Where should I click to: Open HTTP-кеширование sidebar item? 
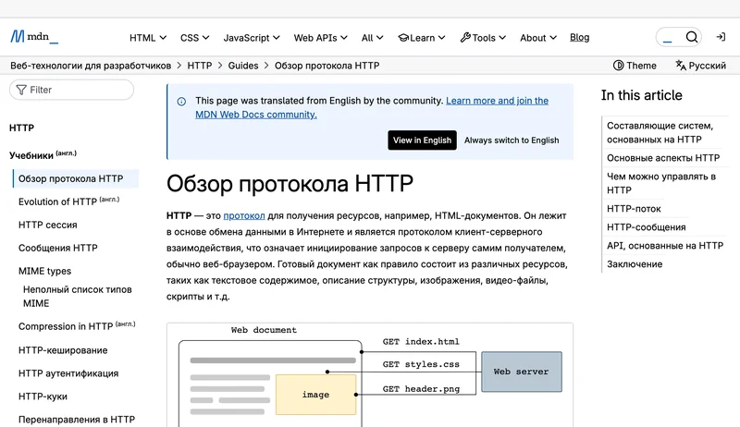pos(63,350)
